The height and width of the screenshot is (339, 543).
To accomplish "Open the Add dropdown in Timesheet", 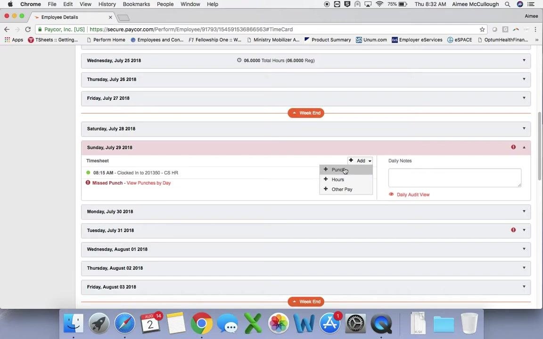I will pyautogui.click(x=360, y=161).
